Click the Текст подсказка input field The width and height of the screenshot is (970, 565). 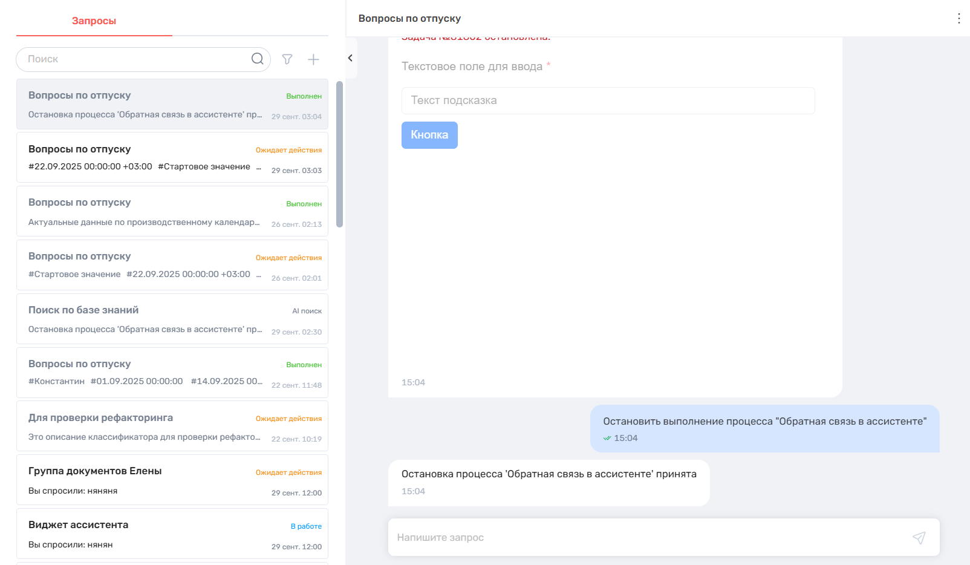pyautogui.click(x=608, y=100)
